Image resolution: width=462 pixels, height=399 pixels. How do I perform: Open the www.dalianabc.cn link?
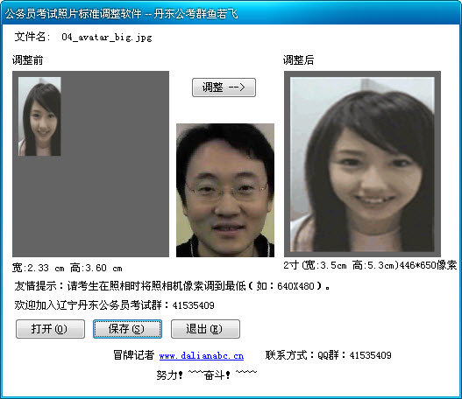tap(202, 356)
